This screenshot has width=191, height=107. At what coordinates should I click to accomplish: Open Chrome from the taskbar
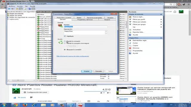pyautogui.click(x=16, y=105)
